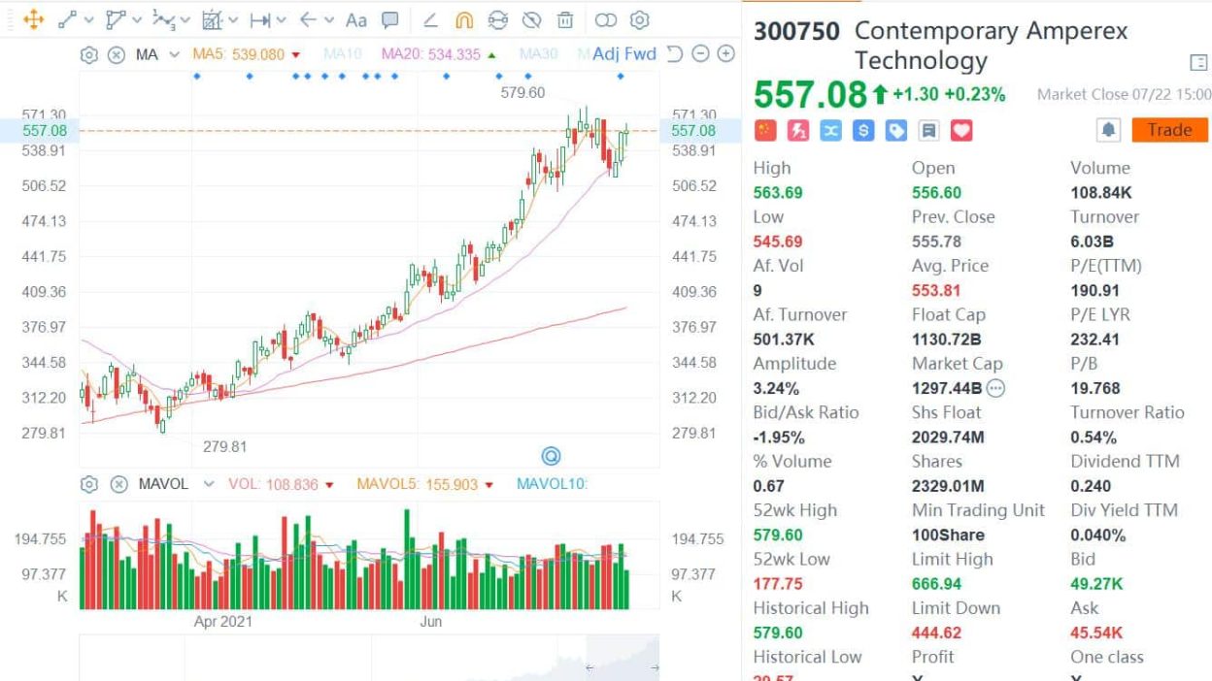Screen dimensions: 1212x681
Task: Click the orange Trade button
Action: tap(1169, 130)
